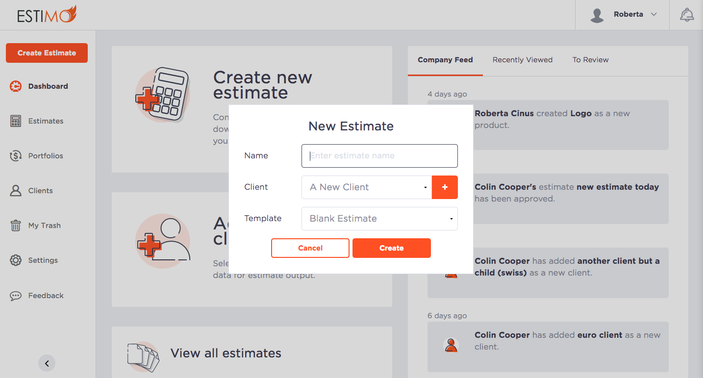Expand the Roberta account menu chevron

pos(654,14)
